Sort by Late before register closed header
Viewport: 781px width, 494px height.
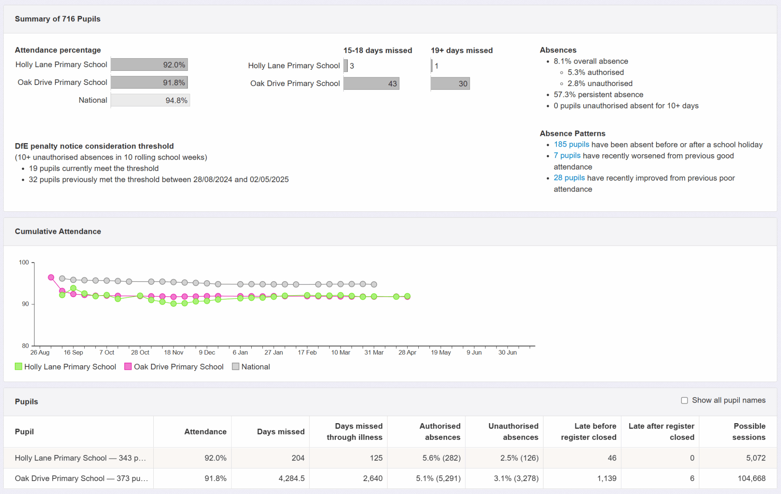(588, 432)
